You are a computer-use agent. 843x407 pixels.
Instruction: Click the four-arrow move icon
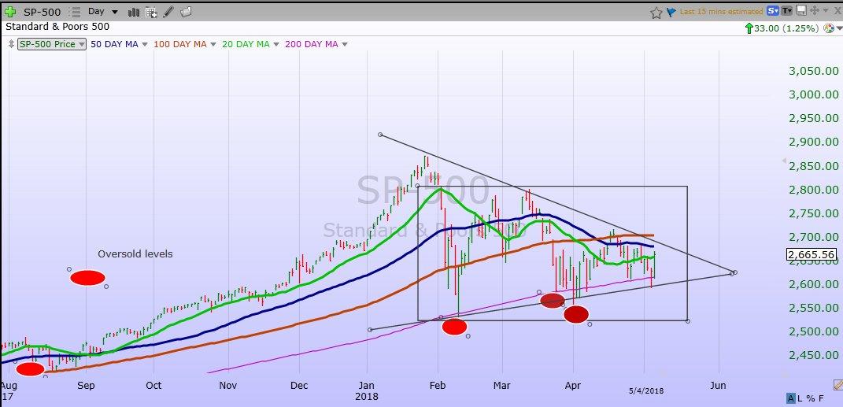(x=814, y=10)
